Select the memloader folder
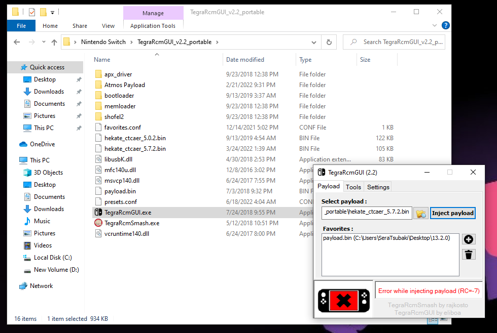The height and width of the screenshot is (333, 497). coord(120,106)
